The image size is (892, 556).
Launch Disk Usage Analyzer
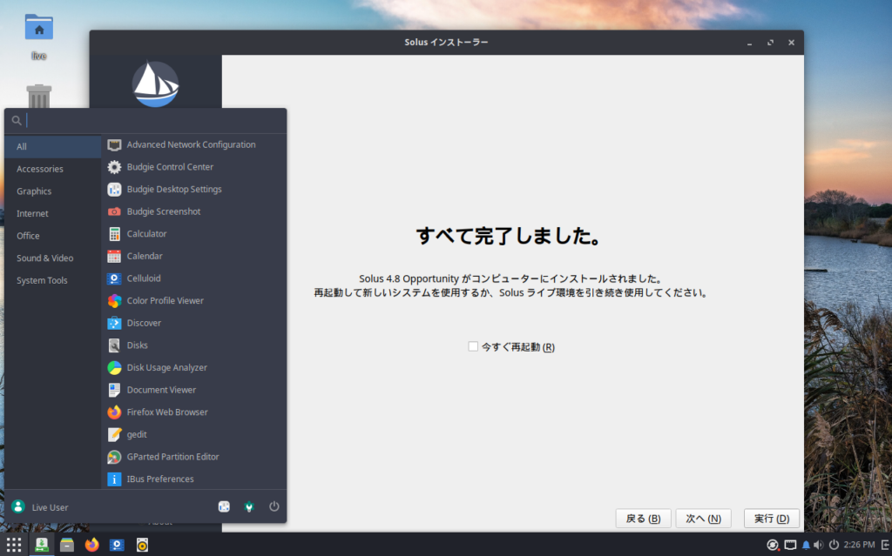[166, 367]
